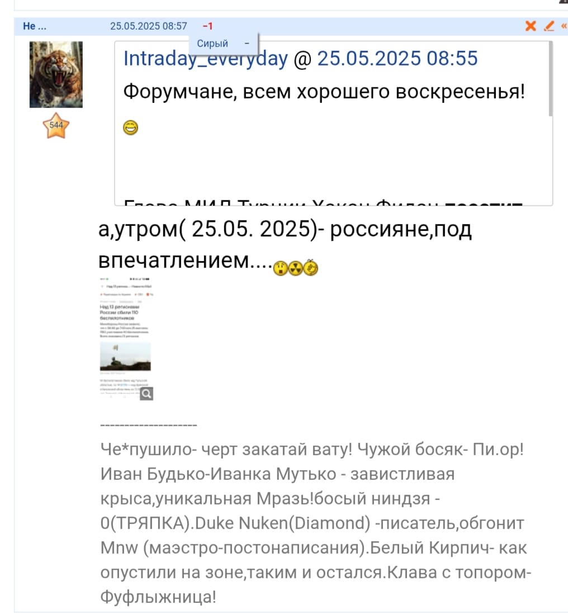Open the tiger avatar of the poster
Viewport: 568px width, 613px height.
tap(56, 74)
